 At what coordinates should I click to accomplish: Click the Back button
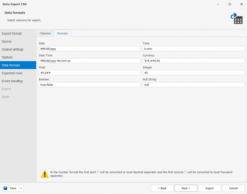[162, 188]
